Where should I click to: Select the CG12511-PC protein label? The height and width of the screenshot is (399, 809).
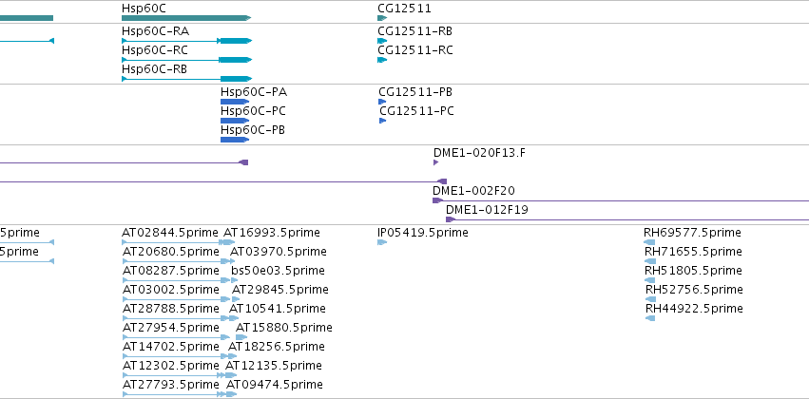[x=417, y=111]
